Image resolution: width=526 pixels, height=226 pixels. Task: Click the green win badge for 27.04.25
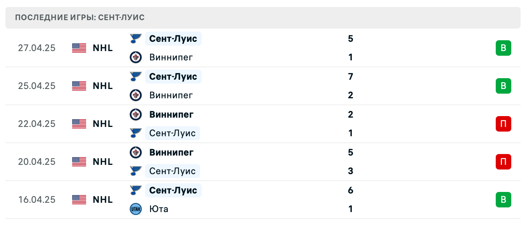503,48
